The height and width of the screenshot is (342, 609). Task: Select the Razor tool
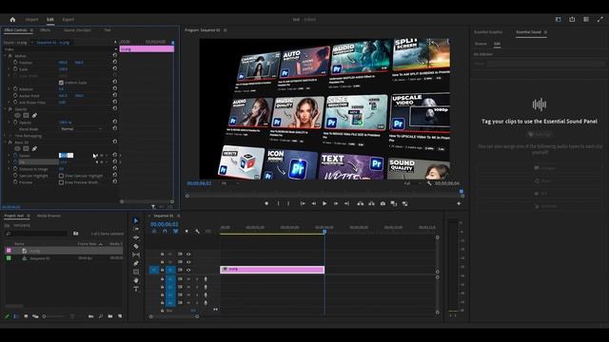coord(136,246)
